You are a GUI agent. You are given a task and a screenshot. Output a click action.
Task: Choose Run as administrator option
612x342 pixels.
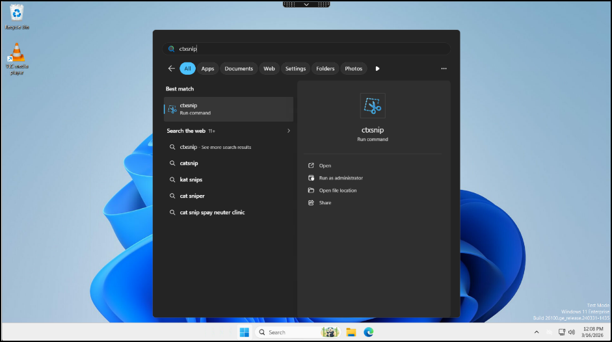(x=341, y=178)
